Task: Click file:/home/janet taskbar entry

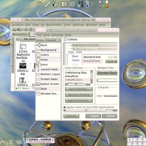Action: pyautogui.click(x=40, y=142)
